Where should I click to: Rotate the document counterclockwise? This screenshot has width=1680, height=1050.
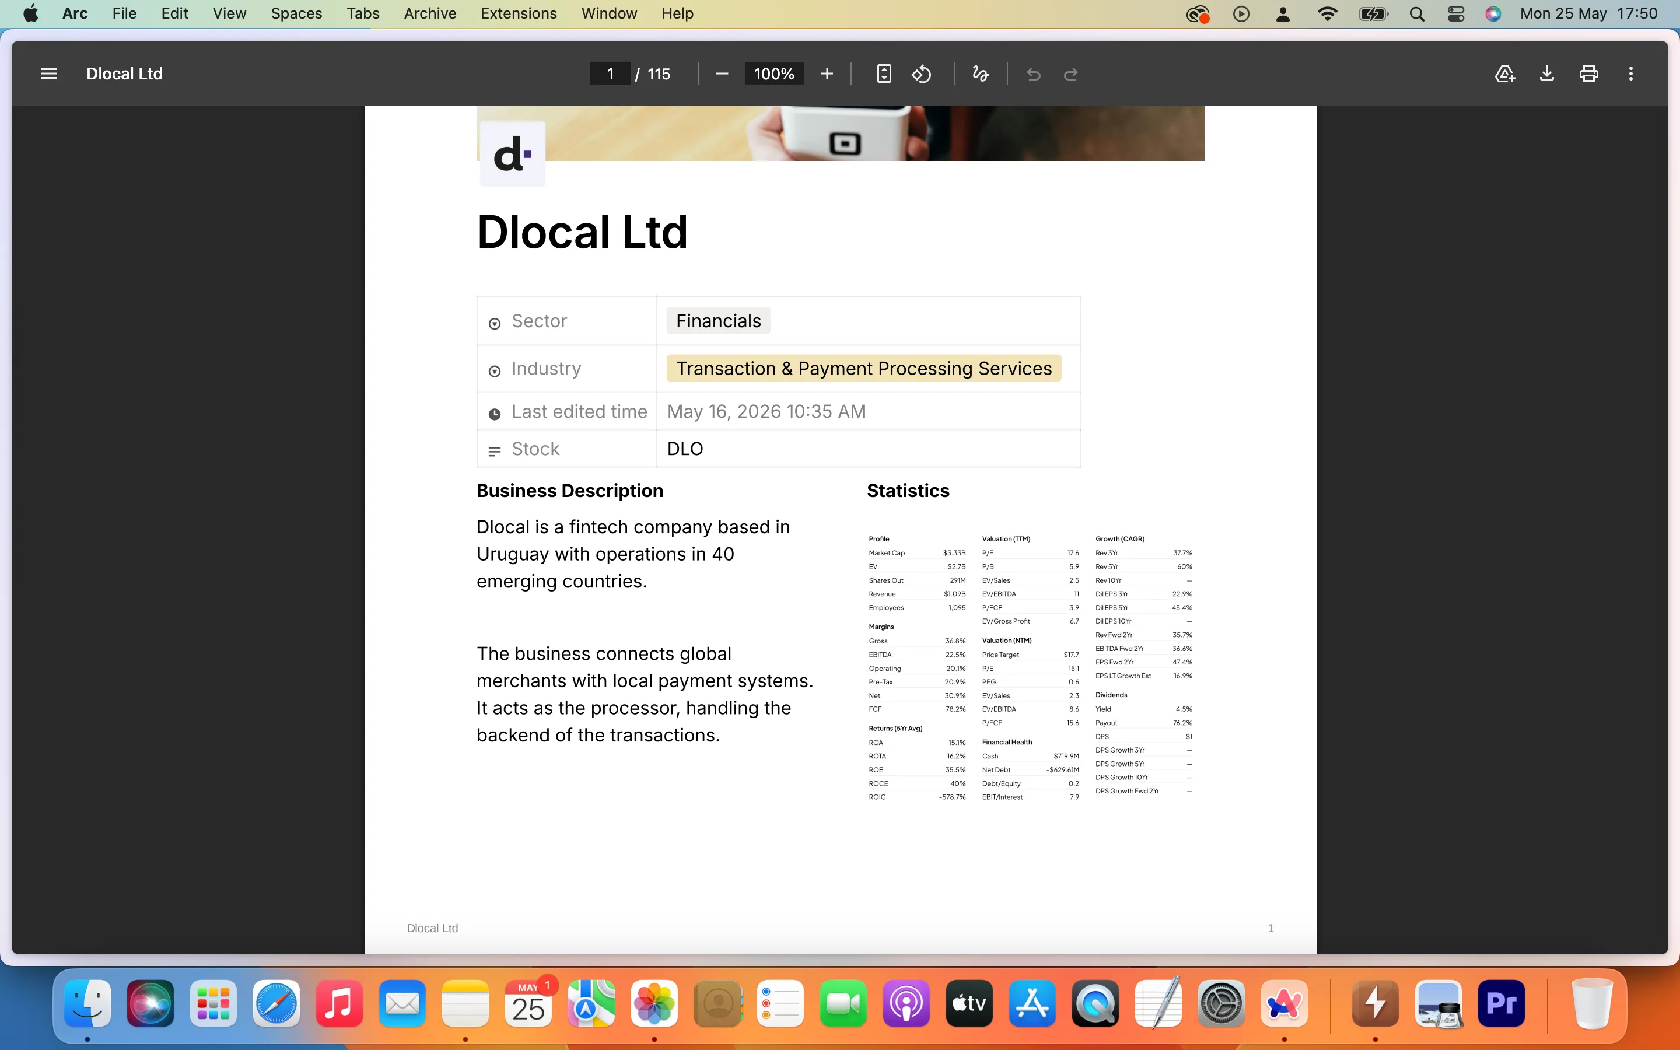921,73
